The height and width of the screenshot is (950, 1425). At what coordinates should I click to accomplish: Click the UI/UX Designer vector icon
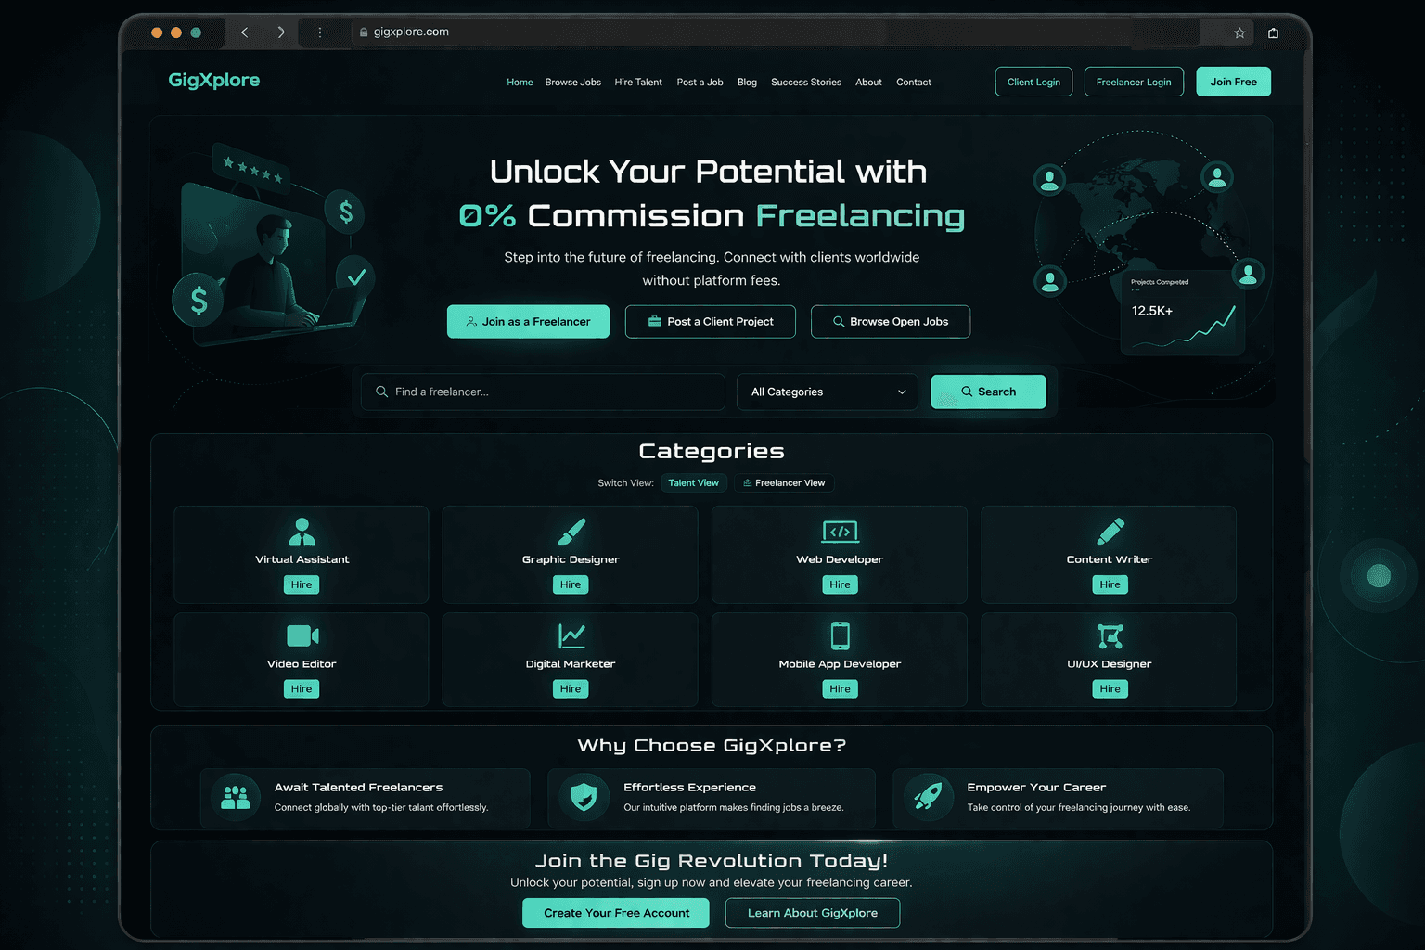(x=1110, y=635)
